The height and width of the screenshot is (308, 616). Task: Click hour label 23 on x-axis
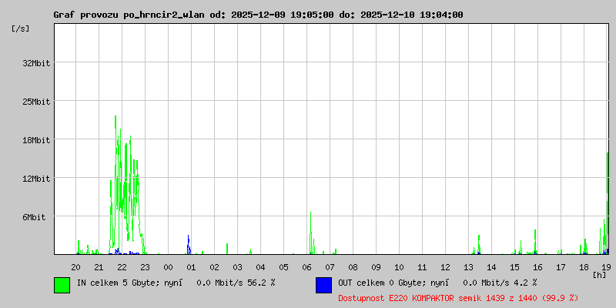(x=145, y=267)
